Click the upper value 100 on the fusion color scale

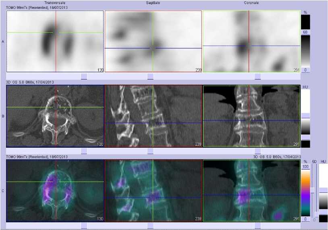coord(305,167)
